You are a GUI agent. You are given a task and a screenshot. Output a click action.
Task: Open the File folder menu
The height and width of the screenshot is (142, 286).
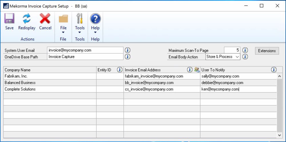point(63,23)
